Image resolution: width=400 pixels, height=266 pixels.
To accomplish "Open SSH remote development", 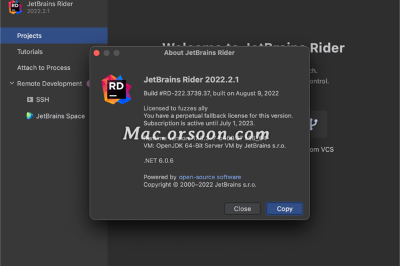I will click(x=42, y=100).
